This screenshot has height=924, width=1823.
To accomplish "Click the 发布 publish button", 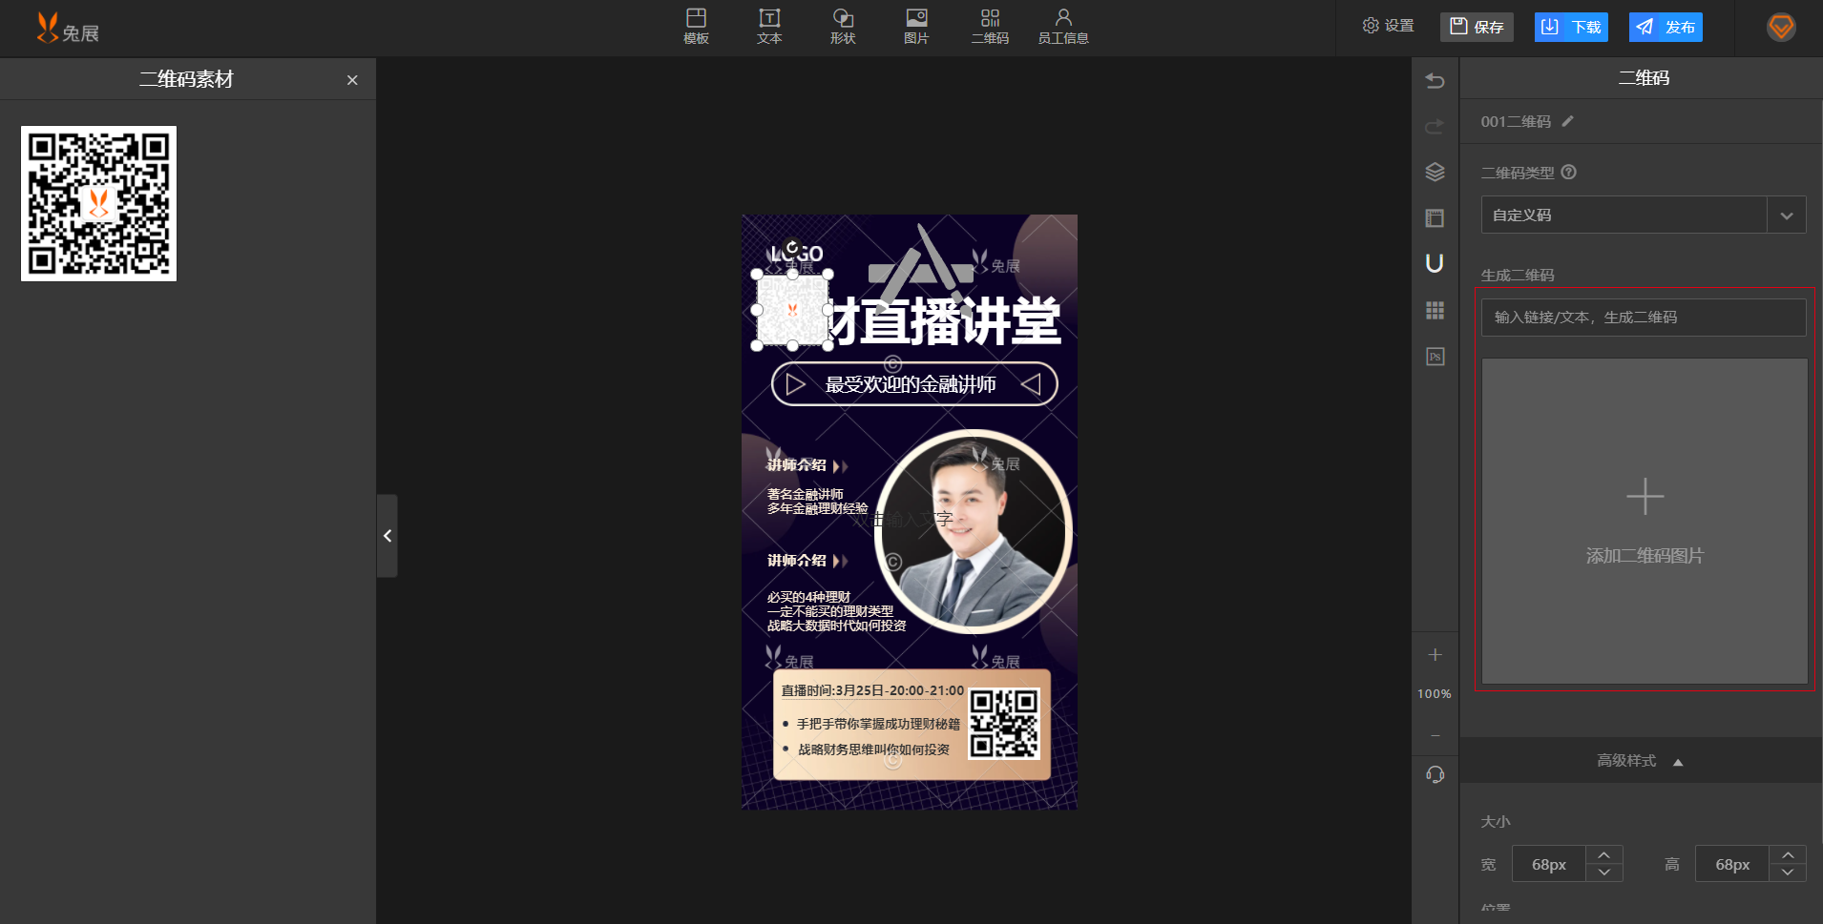I will tap(1666, 27).
